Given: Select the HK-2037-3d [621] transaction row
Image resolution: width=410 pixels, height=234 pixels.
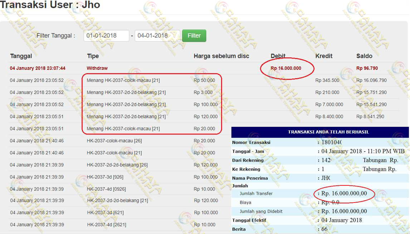Looking at the screenshot, I should pos(105,213).
